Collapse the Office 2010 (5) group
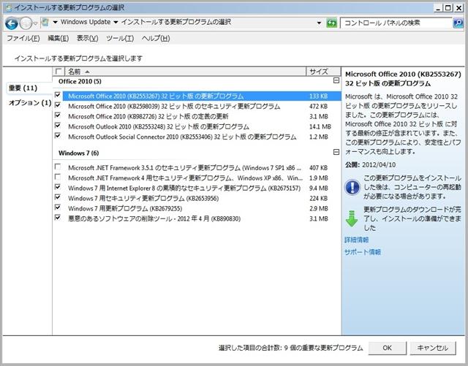The height and width of the screenshot is (366, 468). (x=336, y=80)
